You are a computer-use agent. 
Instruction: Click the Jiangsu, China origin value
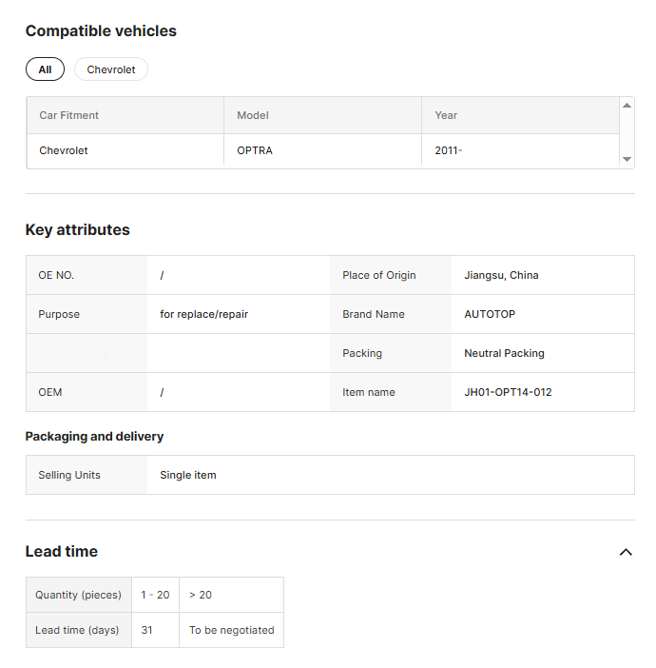pyautogui.click(x=501, y=275)
